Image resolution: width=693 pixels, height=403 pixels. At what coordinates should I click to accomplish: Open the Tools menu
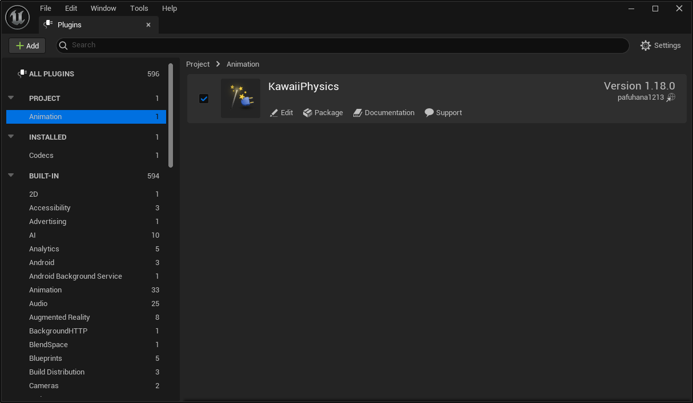tap(139, 9)
